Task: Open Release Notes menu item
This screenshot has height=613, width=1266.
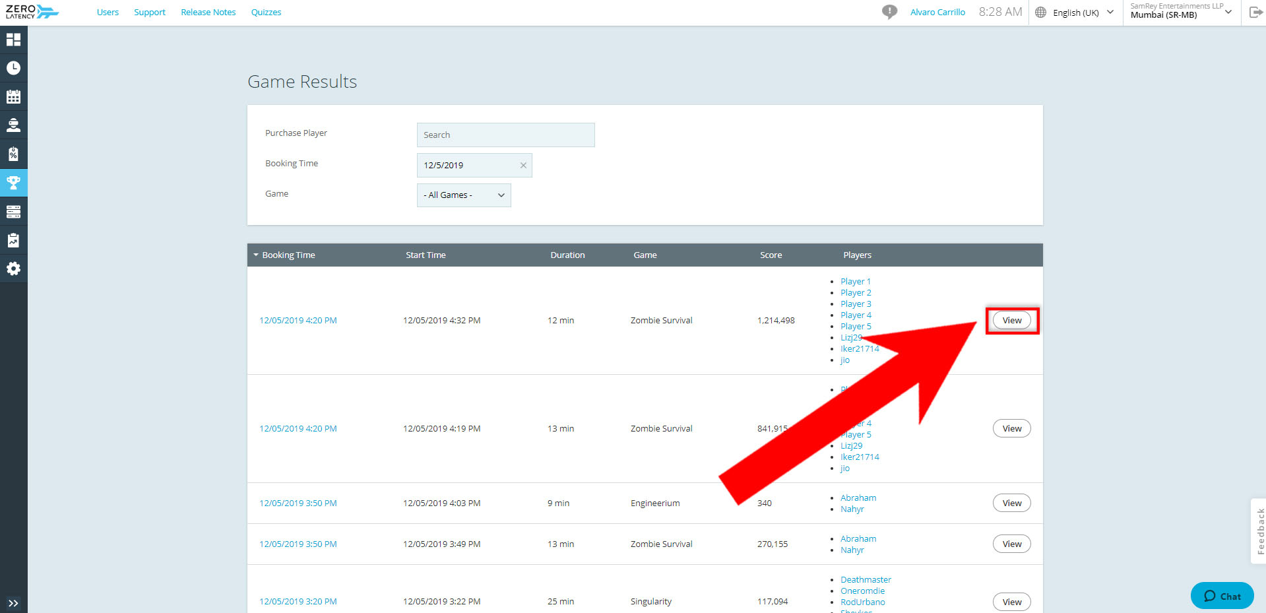Action: click(x=208, y=12)
